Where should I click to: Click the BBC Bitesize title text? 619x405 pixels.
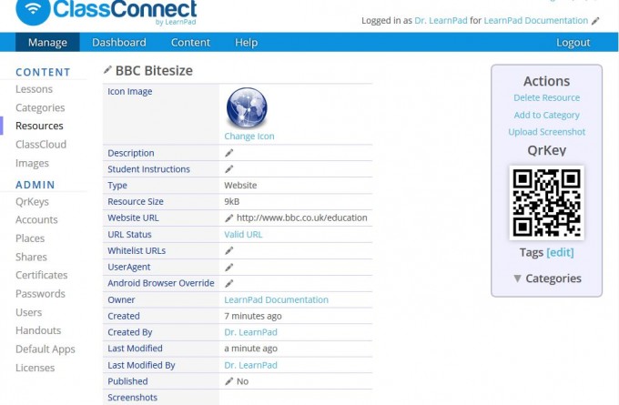pos(155,71)
